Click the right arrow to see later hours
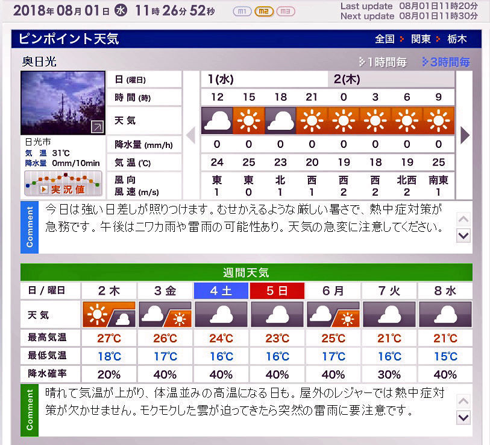Screen dimensions: 490x445 point(465,135)
